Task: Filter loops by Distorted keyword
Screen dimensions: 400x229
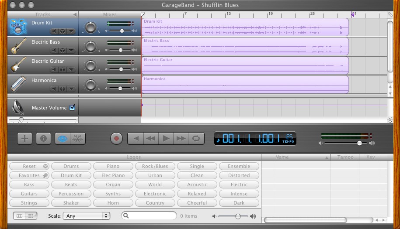Action: tap(239, 175)
